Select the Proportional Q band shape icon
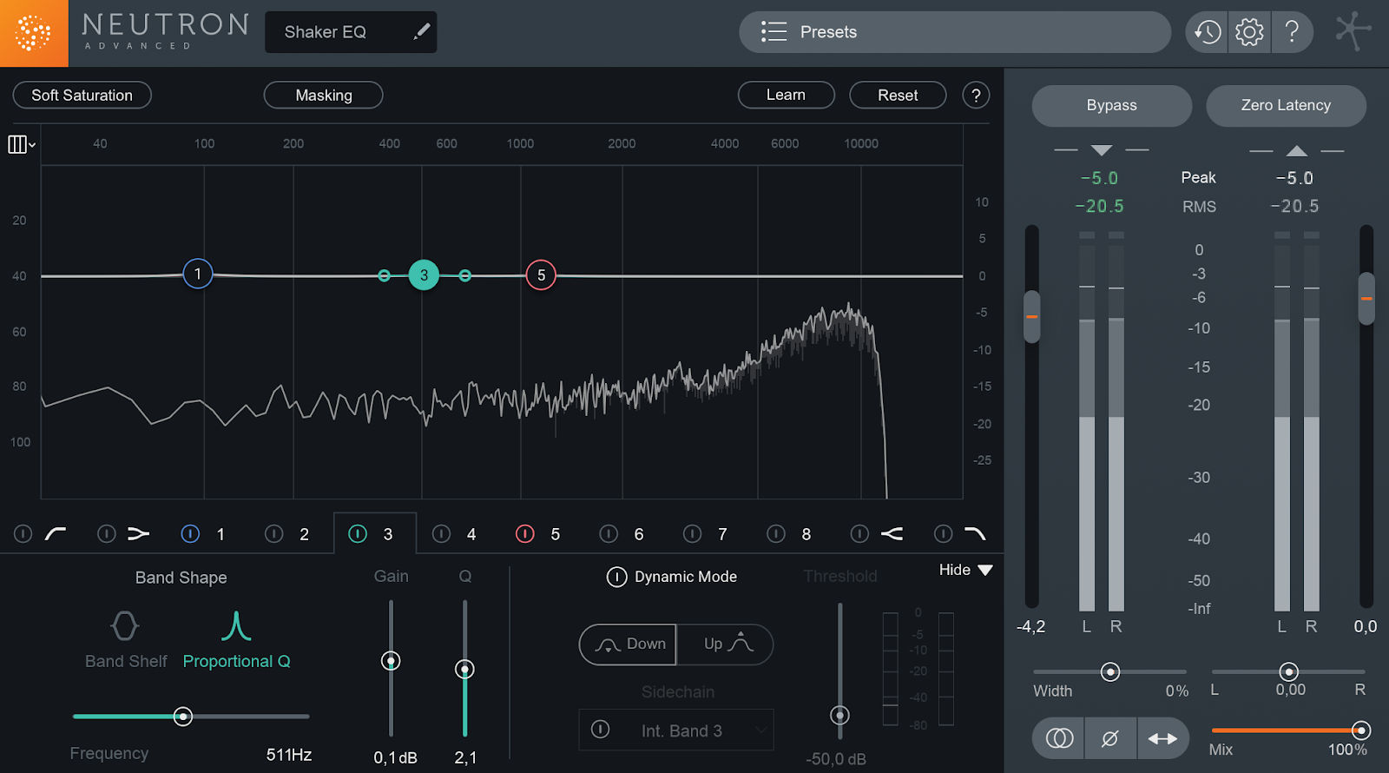Viewport: 1389px width, 773px height. pyautogui.click(x=236, y=626)
